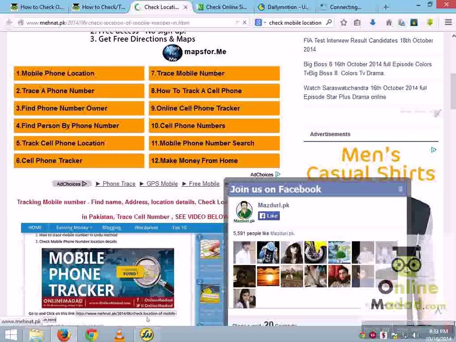456x342 pixels.
Task: Click the ad info triangle on shirts ad
Action: click(433, 150)
